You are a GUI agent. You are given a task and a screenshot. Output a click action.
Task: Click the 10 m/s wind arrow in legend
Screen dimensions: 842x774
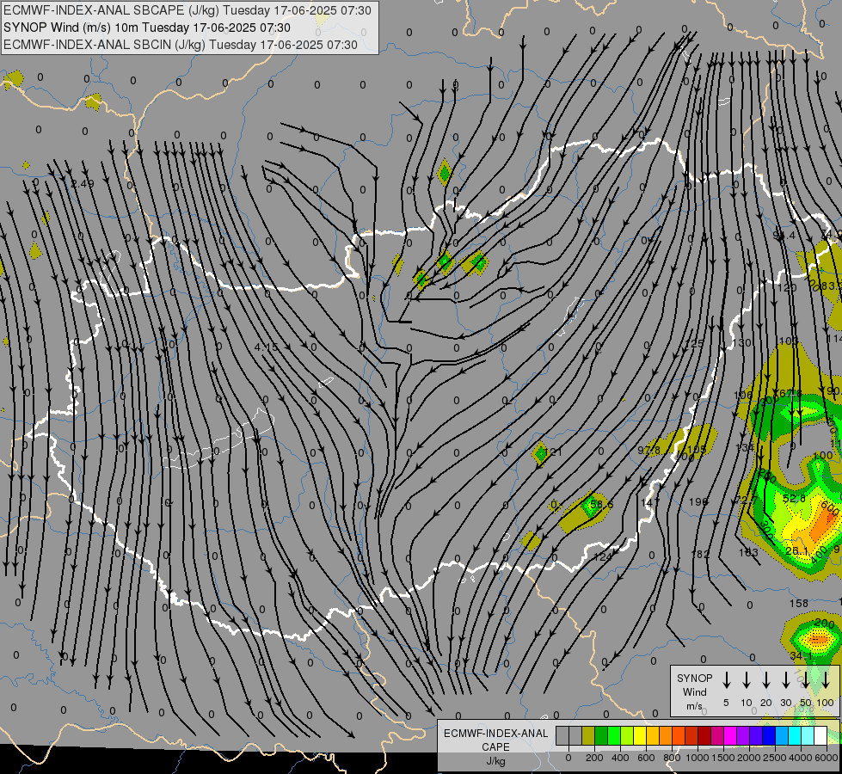coord(746,680)
